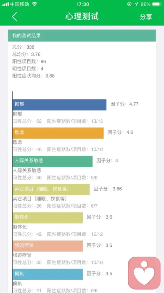Tap the cellular signal bars icon
164x293 pixels.
click(5, 4)
